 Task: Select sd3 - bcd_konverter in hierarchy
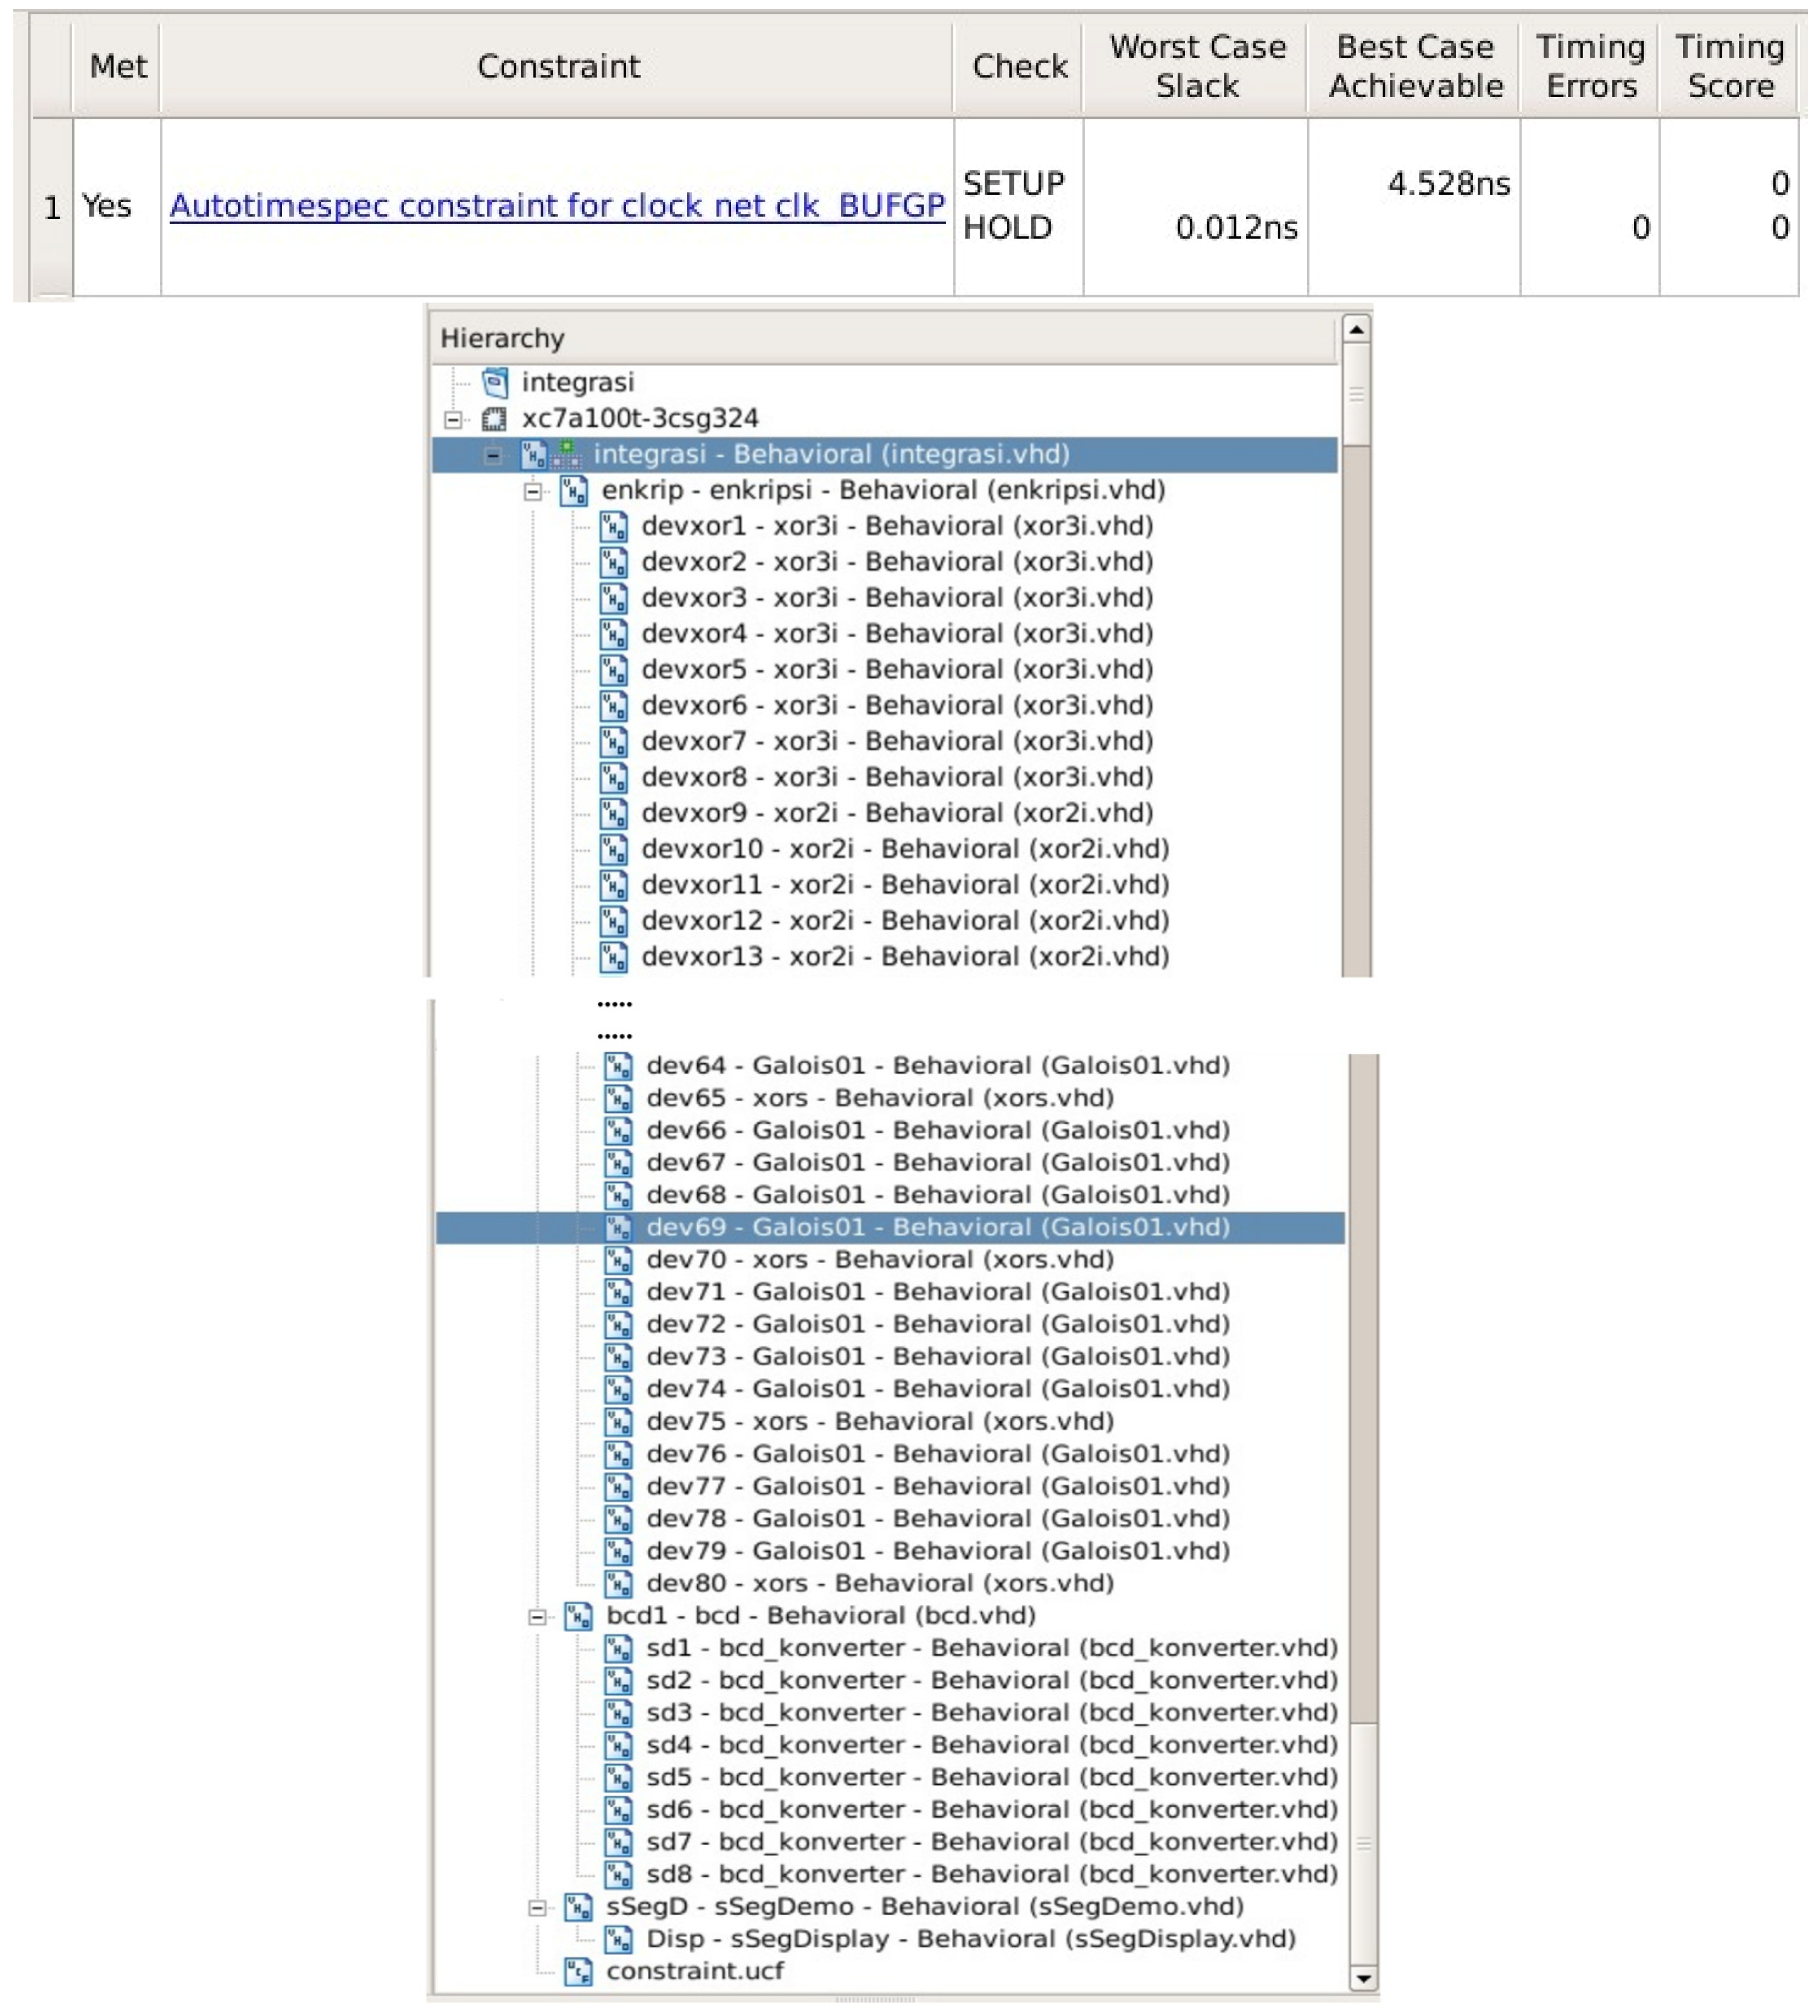click(x=992, y=1713)
